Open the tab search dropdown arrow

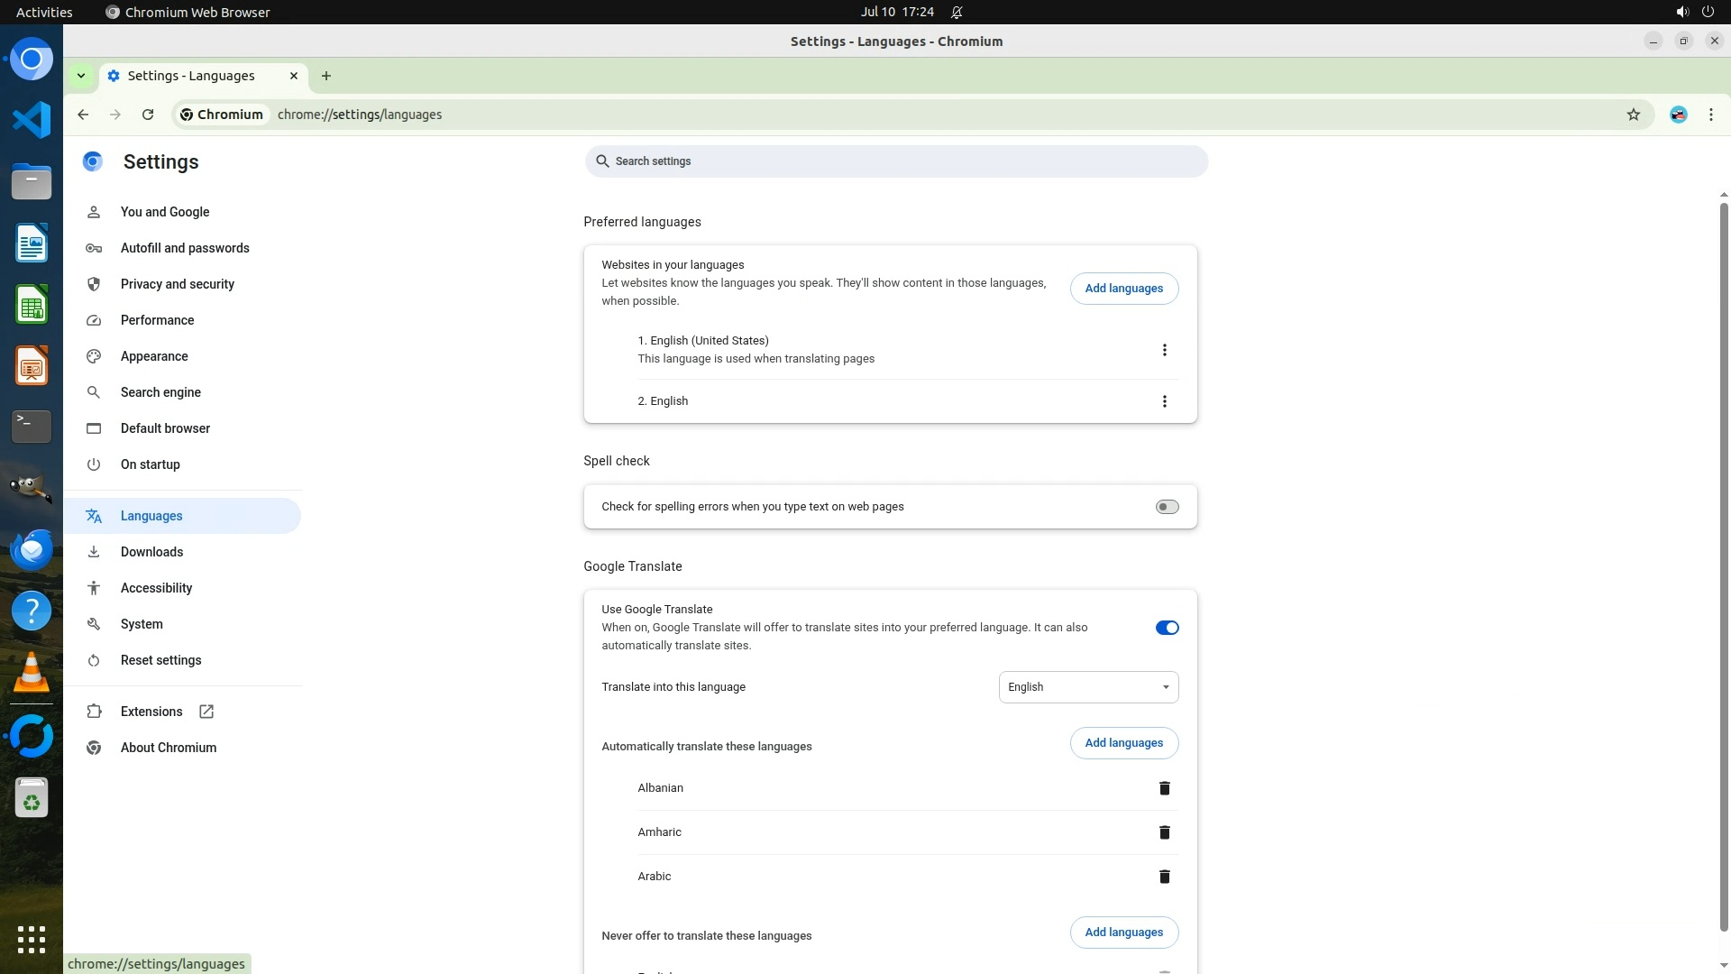coord(81,76)
